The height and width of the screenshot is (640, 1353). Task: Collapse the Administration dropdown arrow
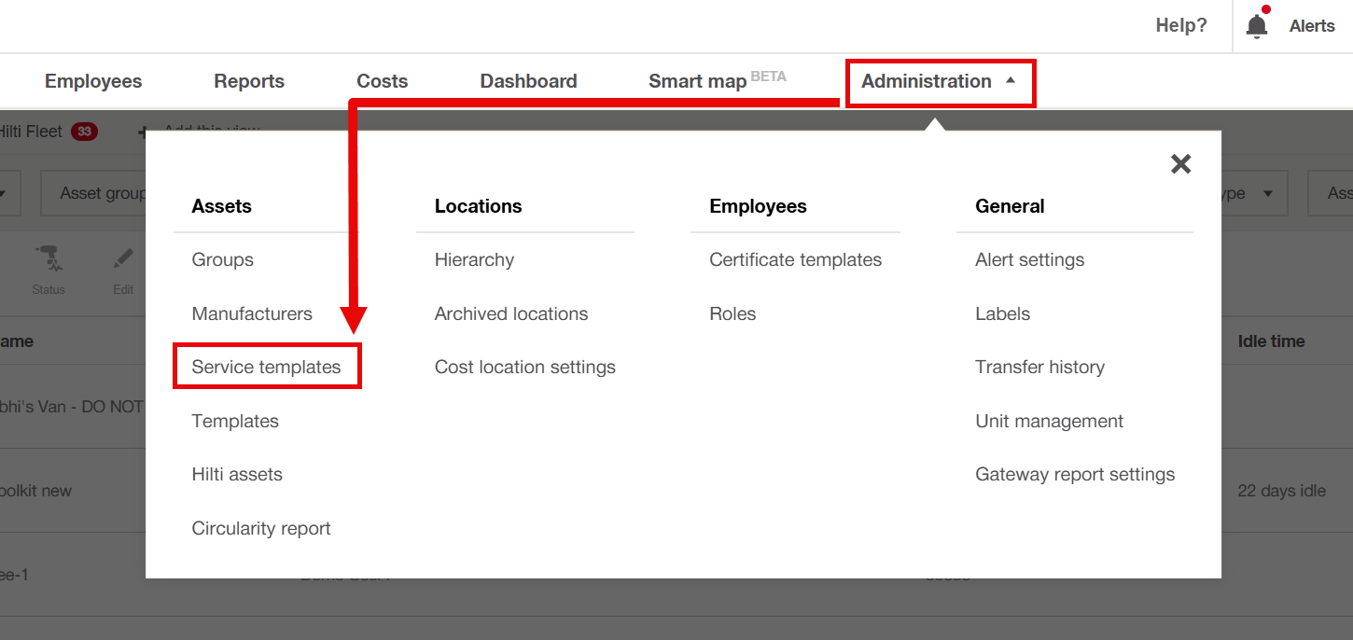click(x=1011, y=81)
